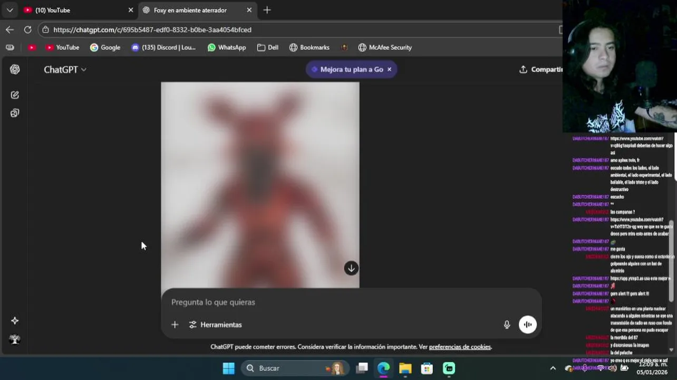This screenshot has width=677, height=380.
Task: Jump to bottom with down-arrow button
Action: (x=351, y=268)
